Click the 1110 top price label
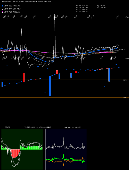Viewport: 129px width, 170px height. coord(8,17)
